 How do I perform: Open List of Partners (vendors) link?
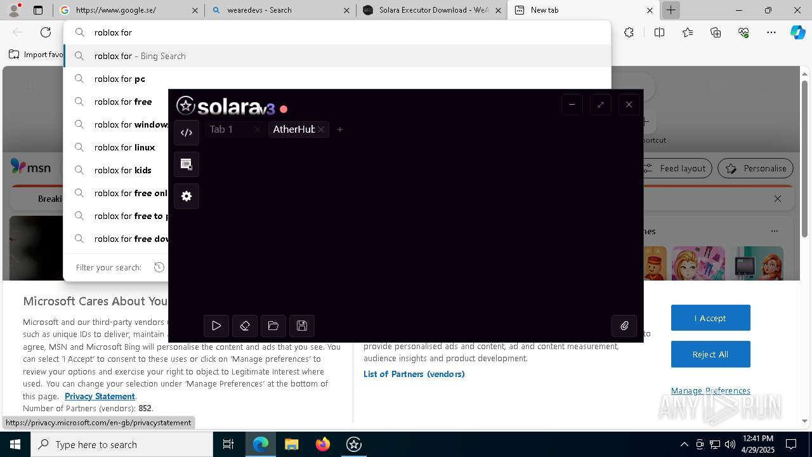coord(414,374)
